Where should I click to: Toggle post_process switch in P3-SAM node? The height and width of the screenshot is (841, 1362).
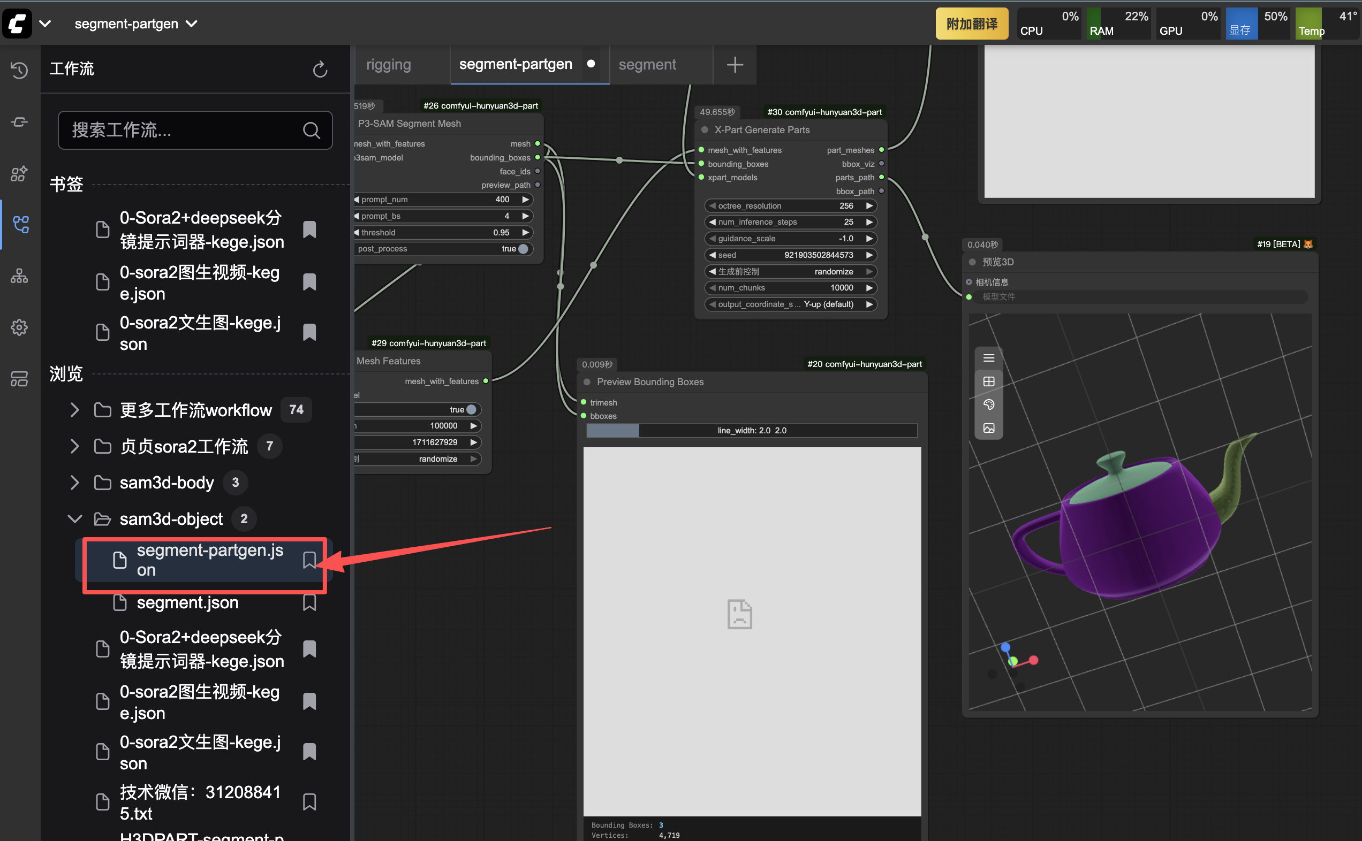pos(522,249)
